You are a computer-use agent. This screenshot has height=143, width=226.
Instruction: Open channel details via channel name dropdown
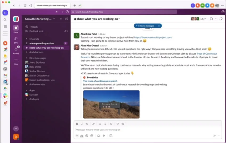click(97, 19)
